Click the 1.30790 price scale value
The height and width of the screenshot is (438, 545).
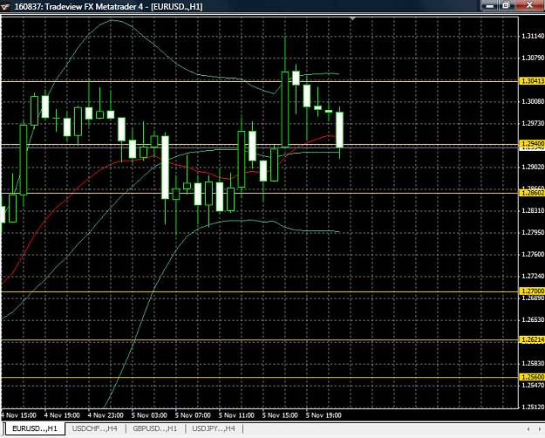tap(533, 58)
